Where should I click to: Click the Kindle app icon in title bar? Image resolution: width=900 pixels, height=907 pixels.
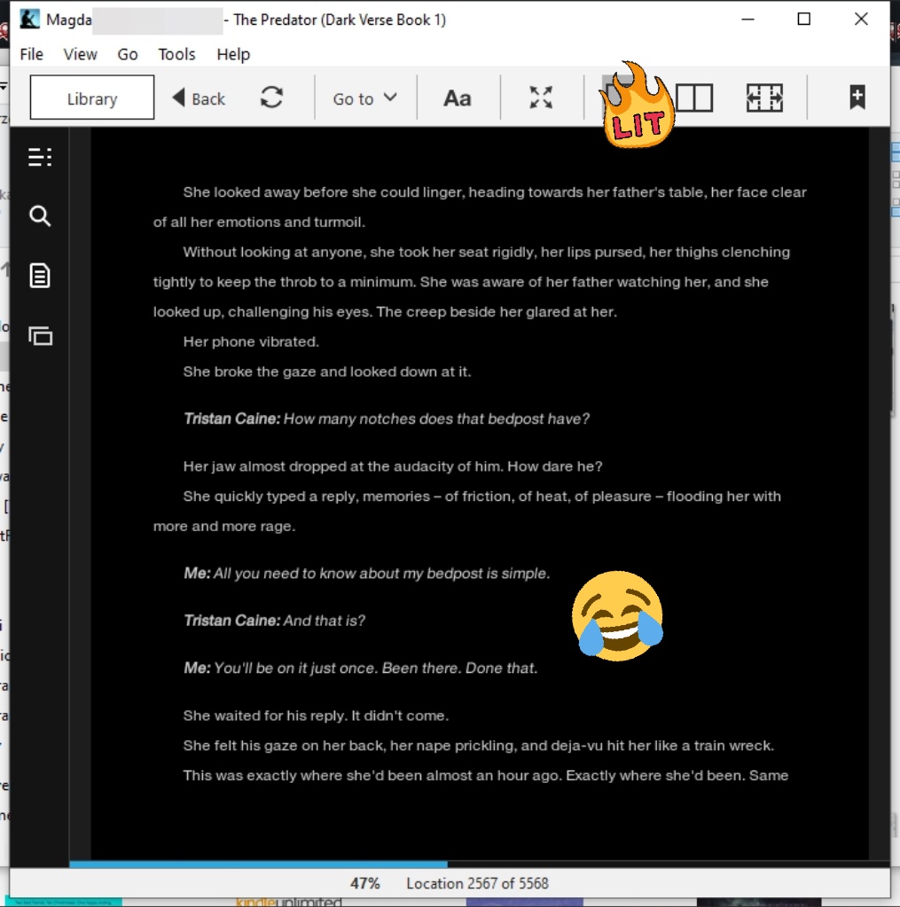pos(29,20)
